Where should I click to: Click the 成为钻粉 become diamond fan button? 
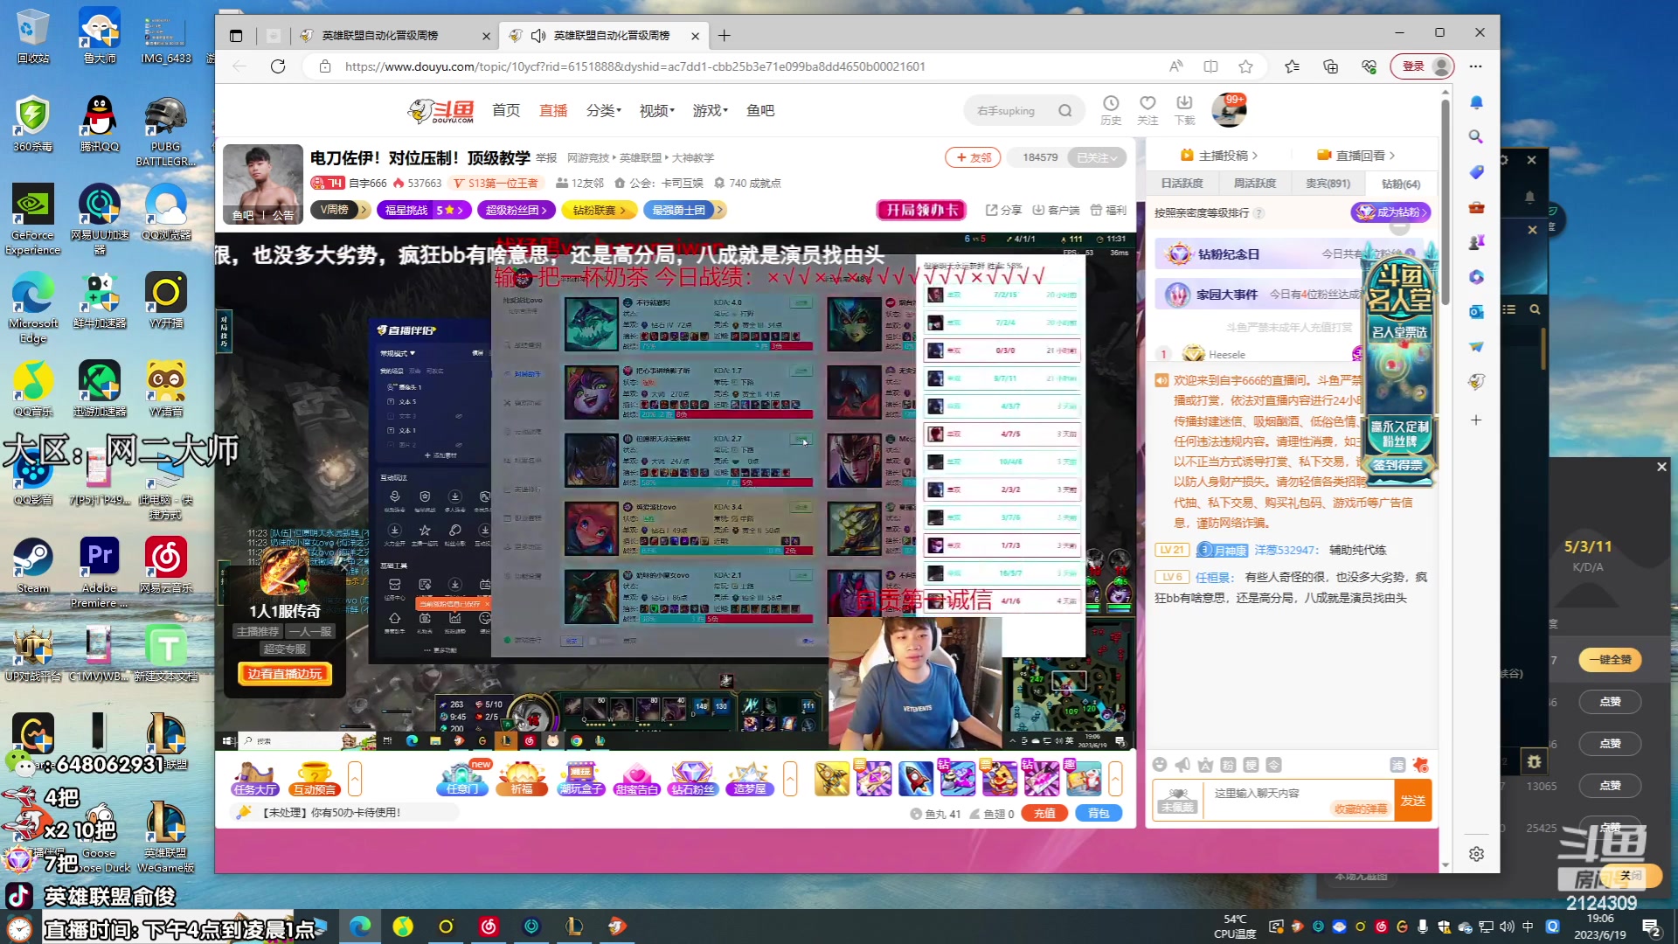coord(1390,212)
